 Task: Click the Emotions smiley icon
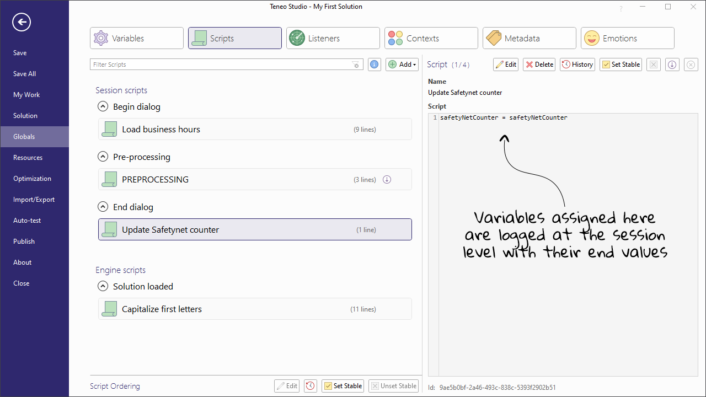point(591,37)
